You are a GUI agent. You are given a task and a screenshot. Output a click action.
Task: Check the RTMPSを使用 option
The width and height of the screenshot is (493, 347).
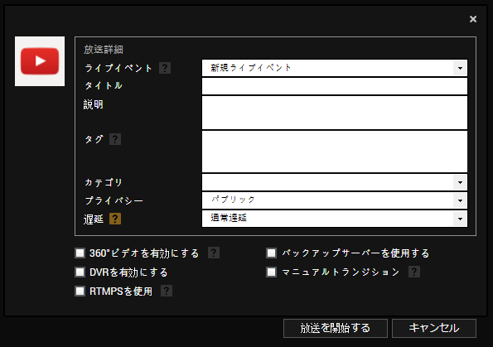pos(80,291)
